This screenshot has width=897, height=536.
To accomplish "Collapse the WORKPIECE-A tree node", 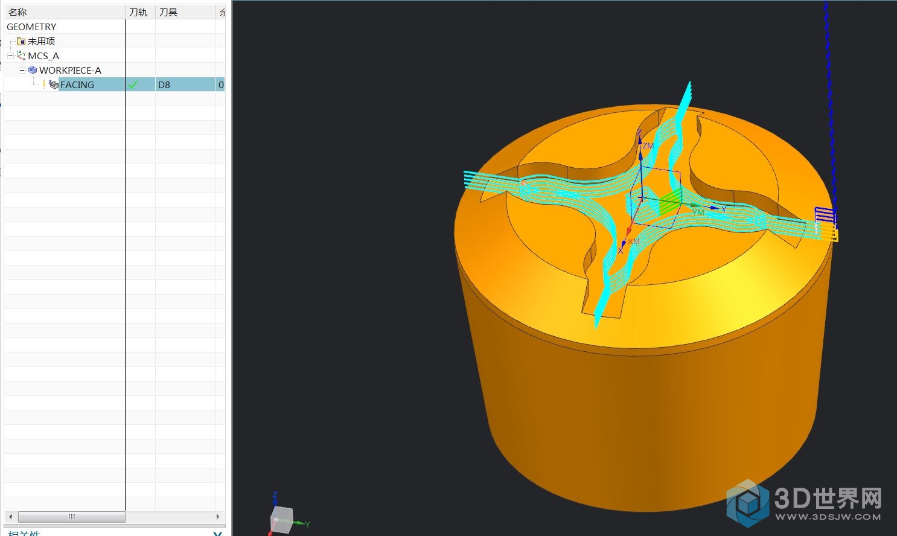I will pyautogui.click(x=22, y=70).
